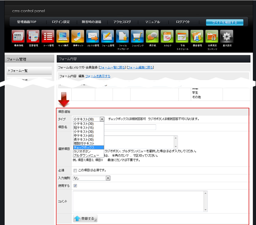Click the サイトを確認する button

pyautogui.click(x=224, y=22)
